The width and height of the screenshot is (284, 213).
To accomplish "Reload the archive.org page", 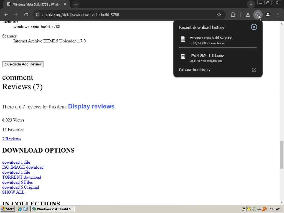I will coord(26,15).
